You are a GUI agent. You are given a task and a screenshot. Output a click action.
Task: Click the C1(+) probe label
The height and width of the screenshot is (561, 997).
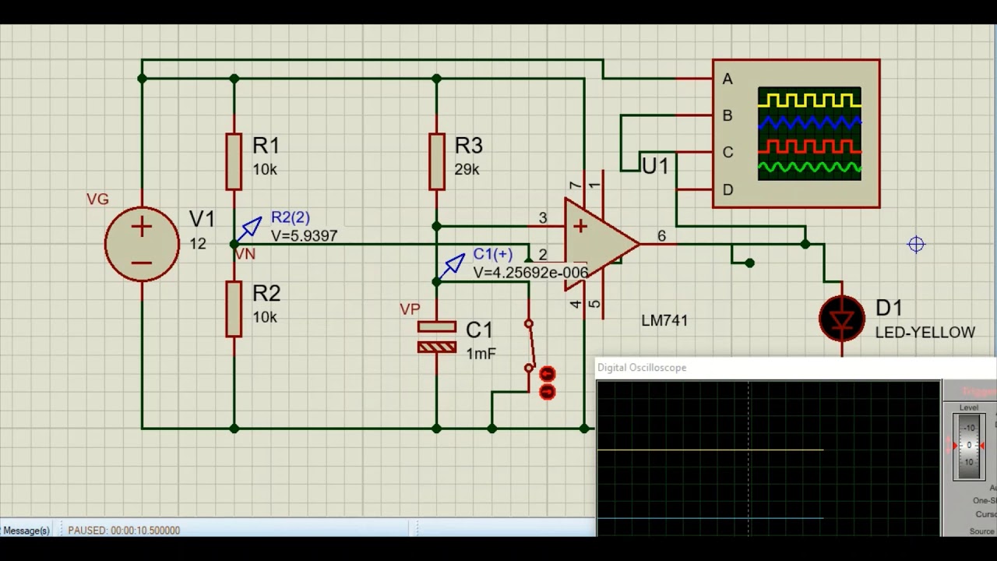pos(492,254)
